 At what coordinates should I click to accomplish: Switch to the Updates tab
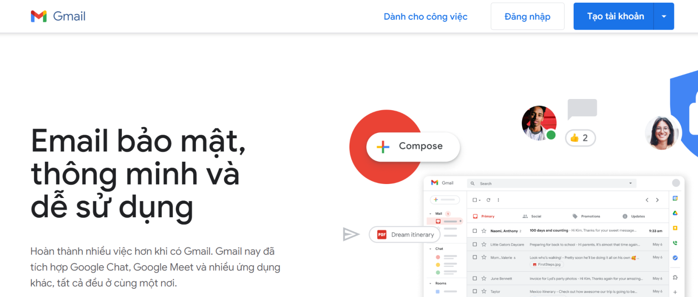coord(633,216)
